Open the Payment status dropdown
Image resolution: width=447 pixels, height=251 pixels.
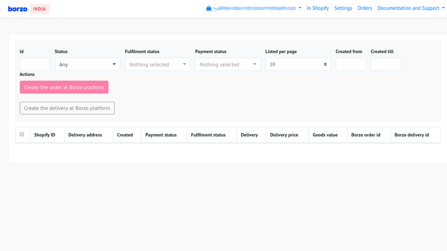(228, 64)
